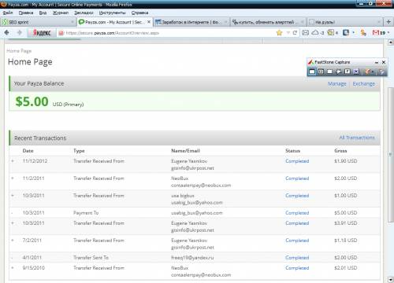Click the bookmark star in address bar
This screenshot has height=283, width=394.
[279, 33]
